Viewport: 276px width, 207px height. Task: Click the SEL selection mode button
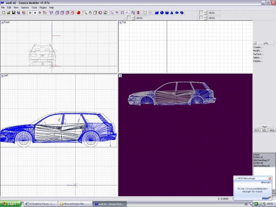tap(264, 130)
